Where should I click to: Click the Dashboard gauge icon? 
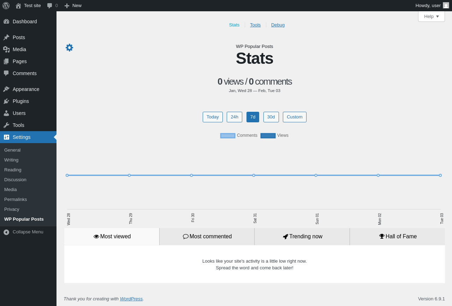[x=6, y=22]
